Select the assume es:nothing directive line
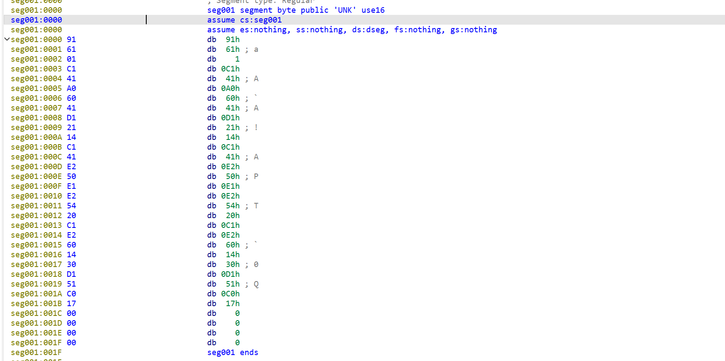725x361 pixels. (x=352, y=30)
